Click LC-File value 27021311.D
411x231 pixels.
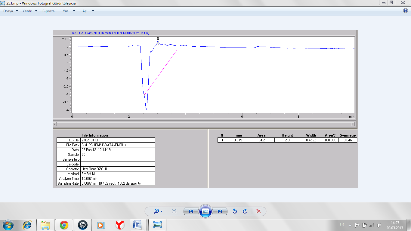pyautogui.click(x=118, y=140)
